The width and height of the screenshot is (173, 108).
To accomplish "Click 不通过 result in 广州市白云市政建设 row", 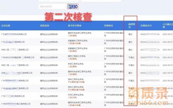I will click(131, 58).
